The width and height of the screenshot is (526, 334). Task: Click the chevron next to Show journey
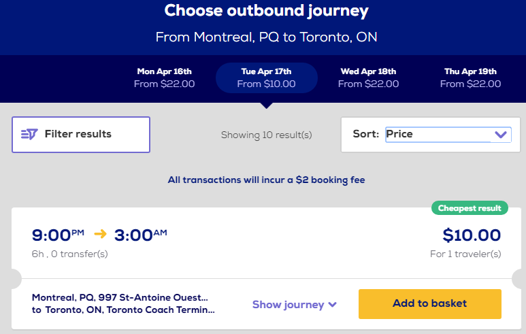pos(333,305)
